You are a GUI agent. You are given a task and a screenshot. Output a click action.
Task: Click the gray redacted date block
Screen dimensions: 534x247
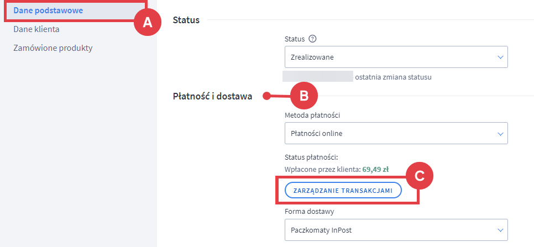tap(317, 76)
